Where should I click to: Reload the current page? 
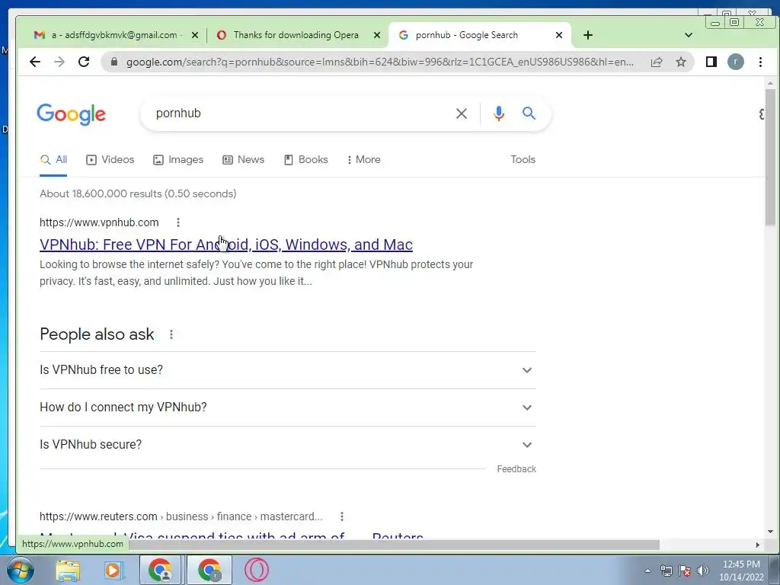coord(84,62)
